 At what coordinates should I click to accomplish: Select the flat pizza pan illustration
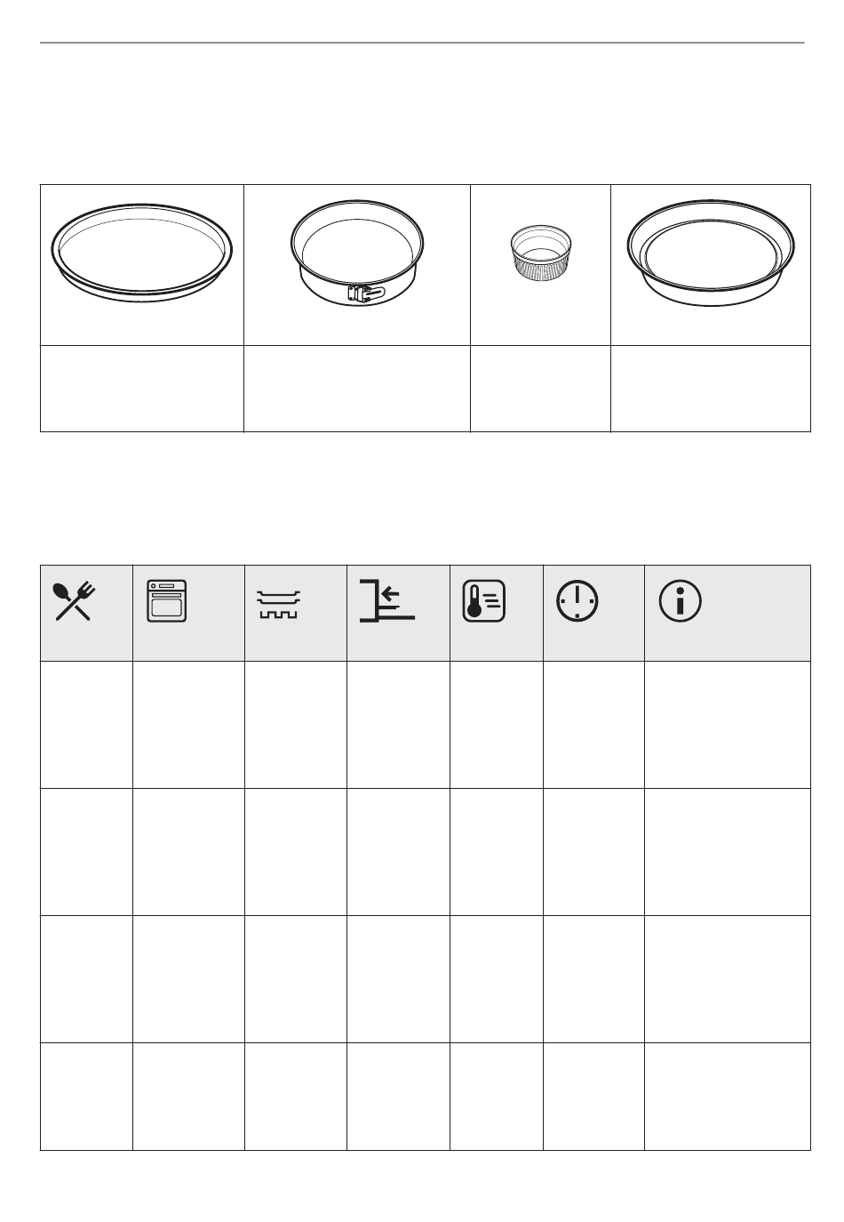[142, 254]
